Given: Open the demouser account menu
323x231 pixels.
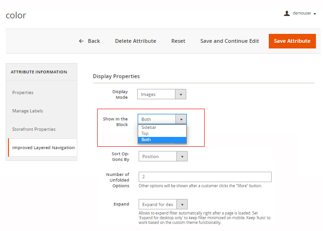Looking at the screenshot, I should [304, 14].
